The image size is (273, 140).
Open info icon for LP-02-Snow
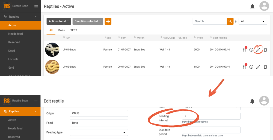(x=251, y=67)
